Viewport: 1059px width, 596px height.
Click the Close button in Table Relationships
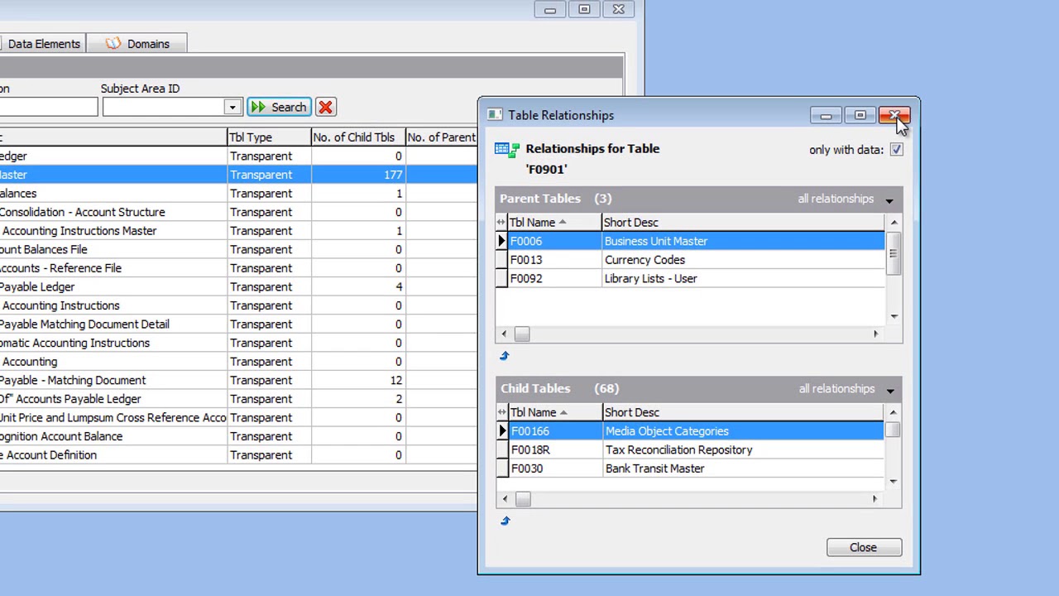coord(864,547)
